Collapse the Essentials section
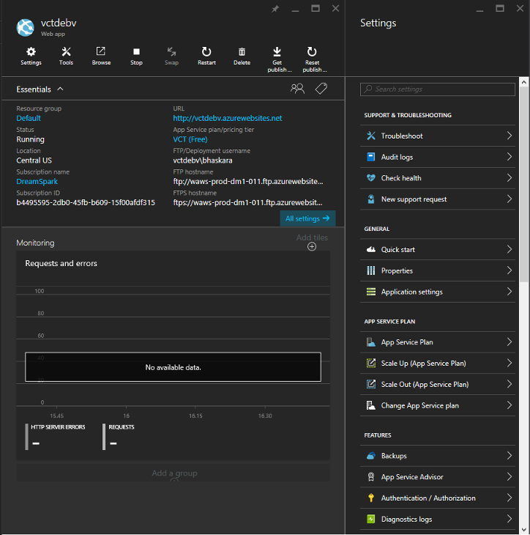 pyautogui.click(x=60, y=89)
